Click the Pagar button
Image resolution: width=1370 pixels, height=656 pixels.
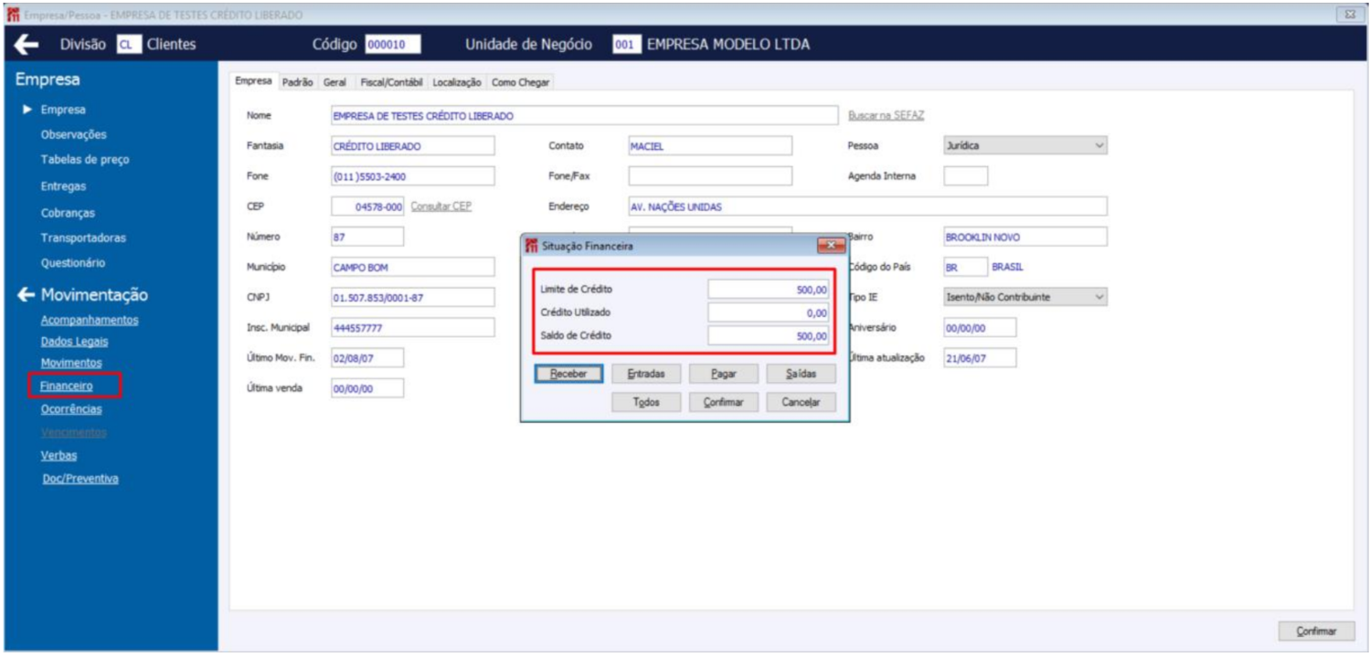click(x=724, y=374)
